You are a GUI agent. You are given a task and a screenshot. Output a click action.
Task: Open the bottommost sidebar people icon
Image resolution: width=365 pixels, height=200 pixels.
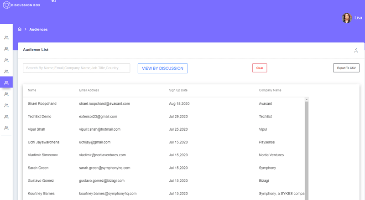6,128
